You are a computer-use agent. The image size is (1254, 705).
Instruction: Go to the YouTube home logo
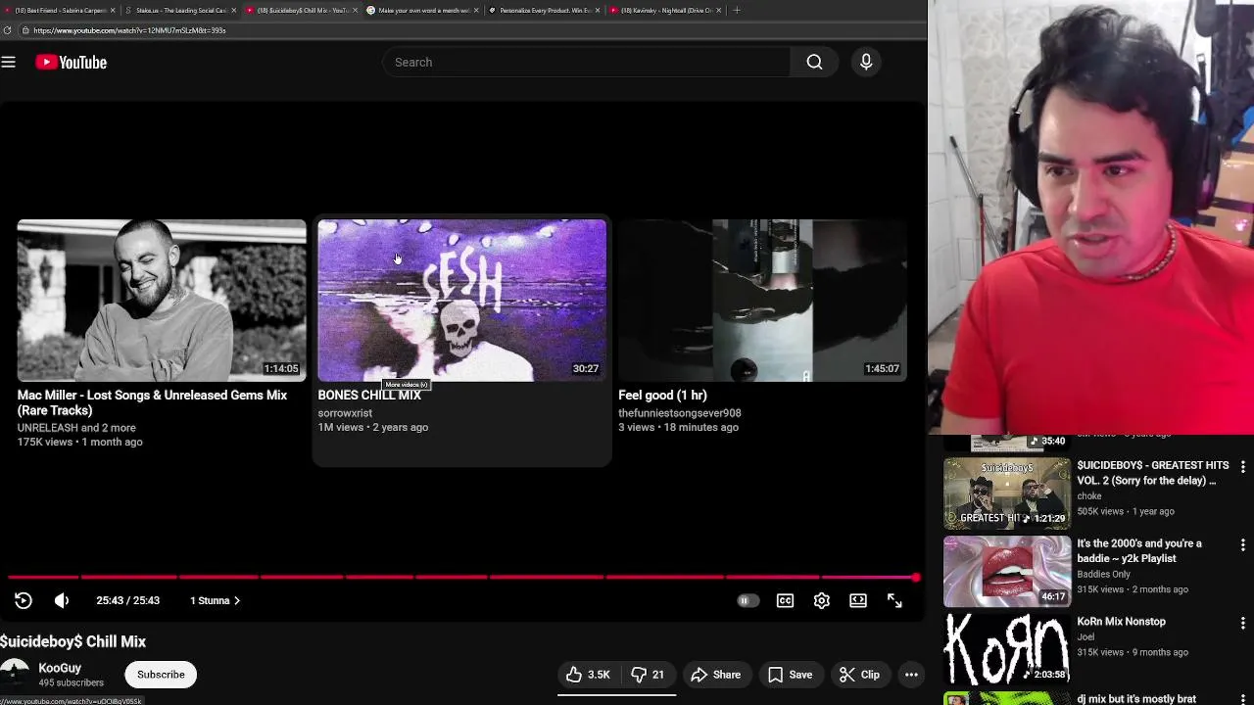(x=71, y=62)
